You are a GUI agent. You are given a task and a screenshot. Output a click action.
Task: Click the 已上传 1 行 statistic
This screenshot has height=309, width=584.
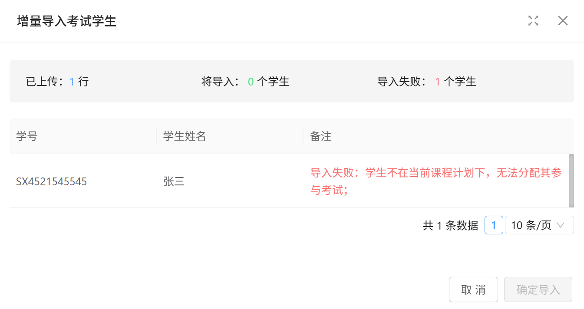(57, 82)
